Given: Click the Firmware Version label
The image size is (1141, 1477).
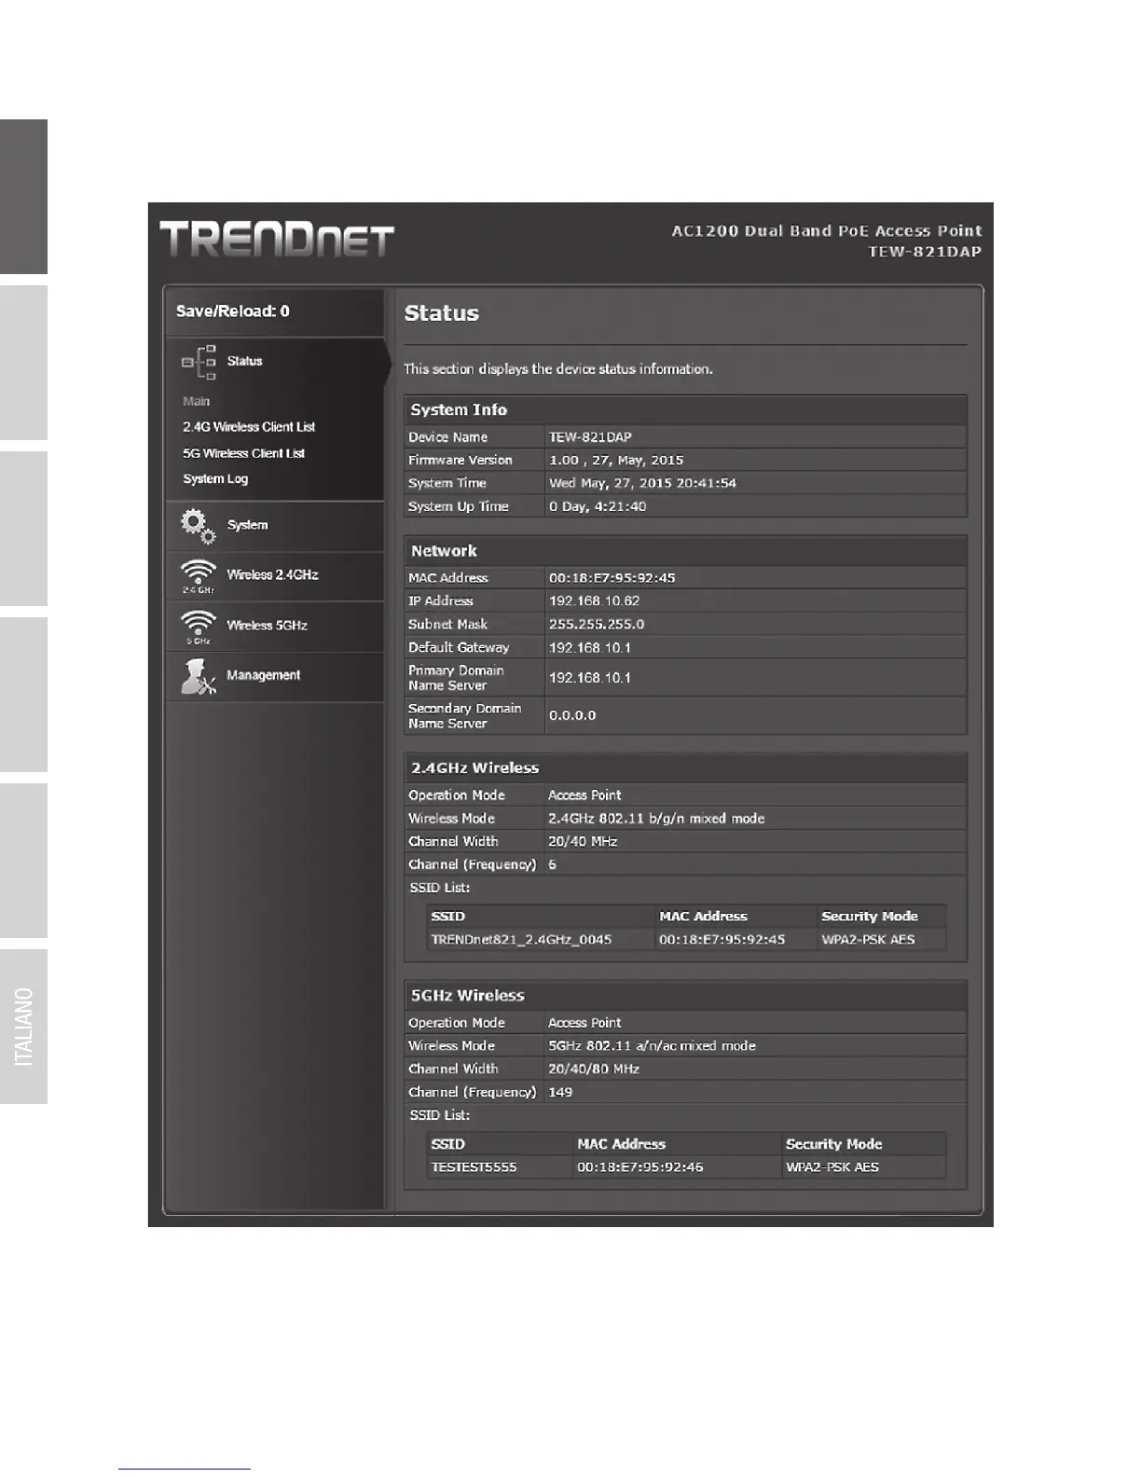Looking at the screenshot, I should 461,461.
